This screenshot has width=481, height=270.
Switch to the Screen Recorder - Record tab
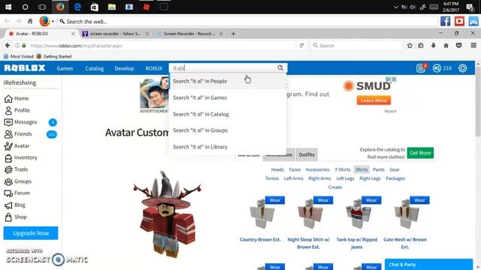pos(189,34)
